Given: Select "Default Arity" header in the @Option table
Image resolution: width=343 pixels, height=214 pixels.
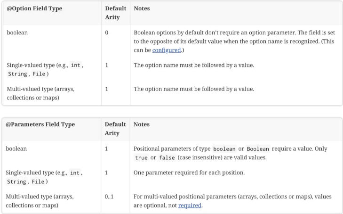Looking at the screenshot, I should pos(115,13).
